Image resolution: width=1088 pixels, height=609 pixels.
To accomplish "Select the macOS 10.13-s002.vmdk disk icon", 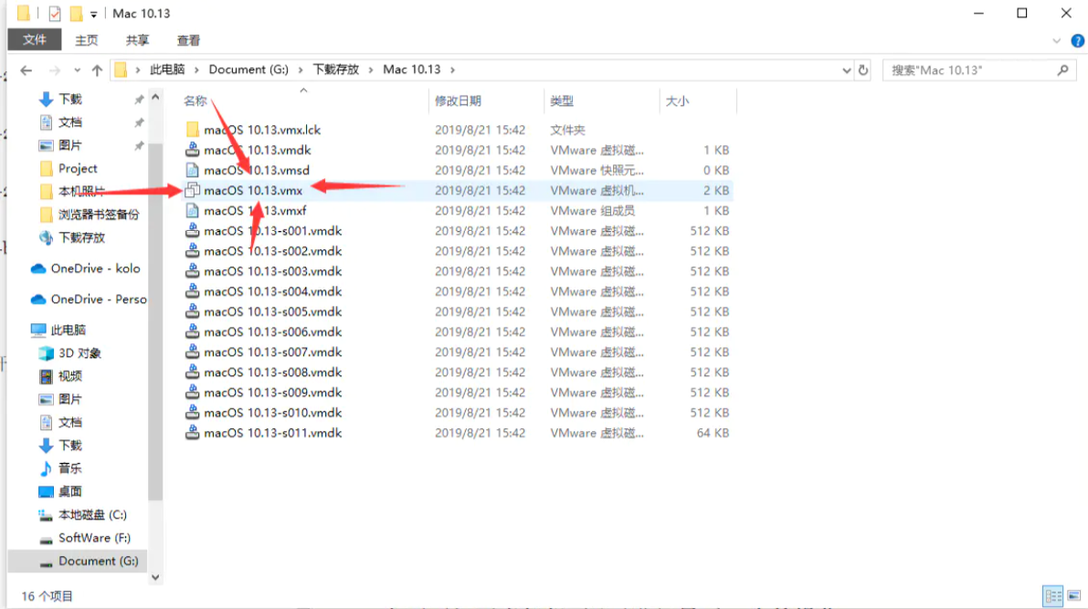I will (192, 251).
